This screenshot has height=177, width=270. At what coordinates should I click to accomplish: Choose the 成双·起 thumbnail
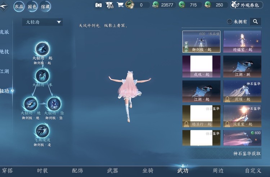click(201, 67)
